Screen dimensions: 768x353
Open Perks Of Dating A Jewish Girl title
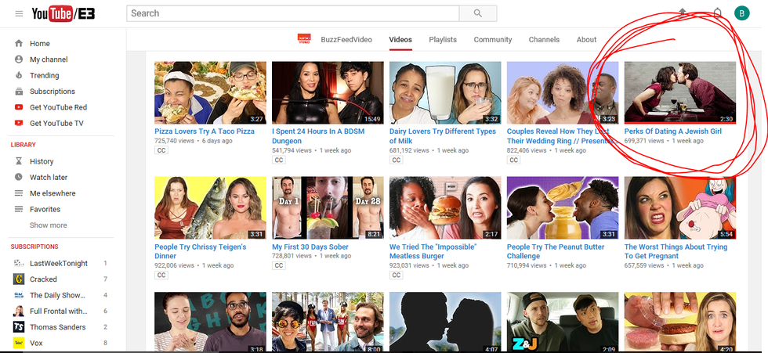point(673,131)
